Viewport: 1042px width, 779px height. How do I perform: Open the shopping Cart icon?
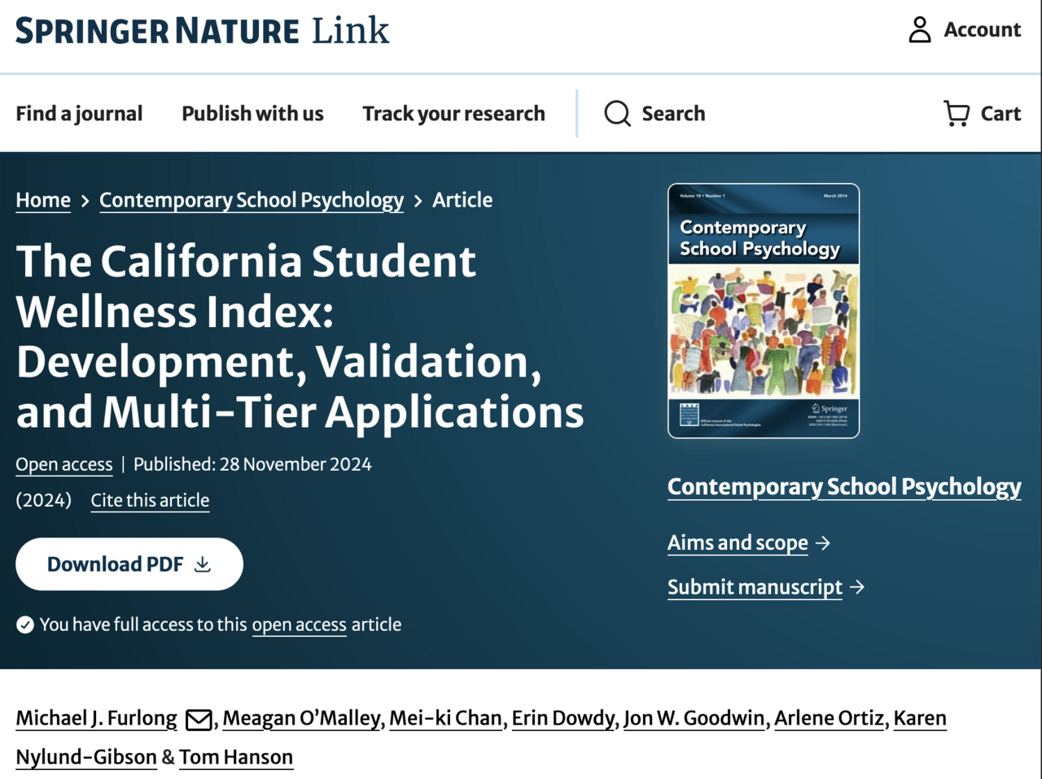(957, 114)
